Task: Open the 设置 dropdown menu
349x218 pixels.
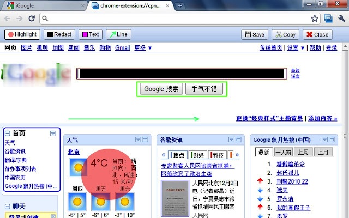Action: click(x=296, y=48)
